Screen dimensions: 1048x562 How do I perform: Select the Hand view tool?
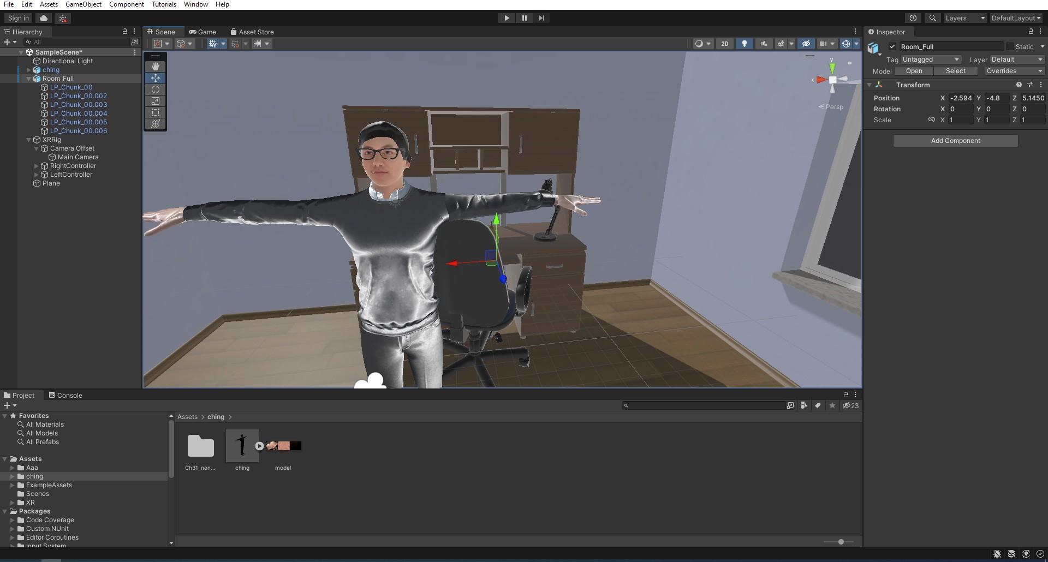[x=156, y=67]
